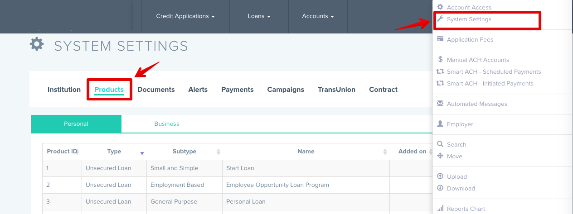Click the Reports Chart bar icon
The height and width of the screenshot is (214, 573).
pos(440,209)
